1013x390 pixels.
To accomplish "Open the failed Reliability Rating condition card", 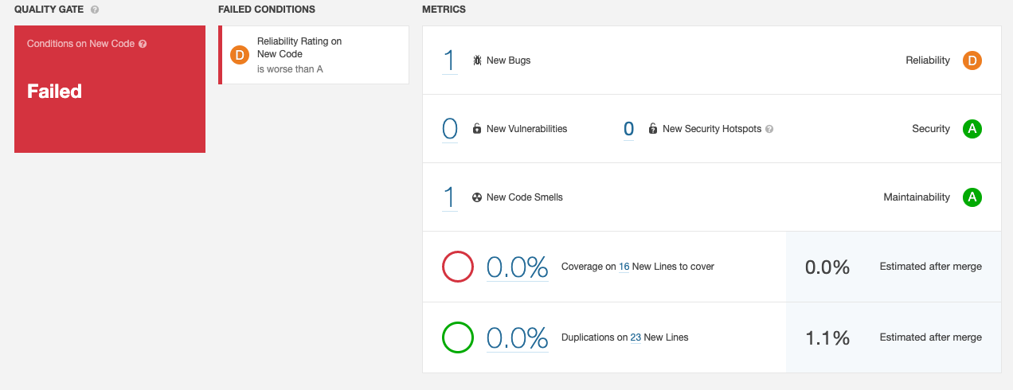I will click(x=314, y=55).
